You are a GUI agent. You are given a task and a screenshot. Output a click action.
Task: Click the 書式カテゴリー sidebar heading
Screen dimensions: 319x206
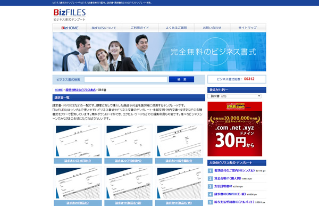(x=237, y=90)
